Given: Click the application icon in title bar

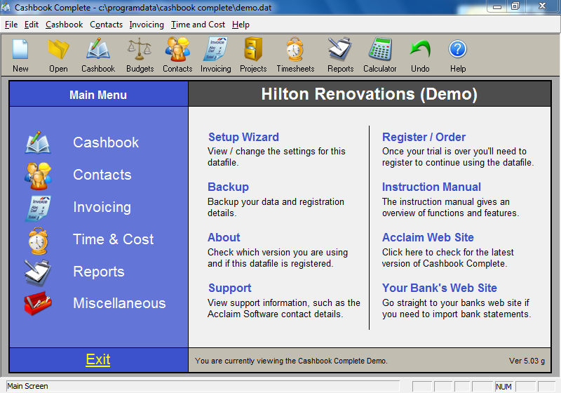Looking at the screenshot, I should tap(6, 7).
